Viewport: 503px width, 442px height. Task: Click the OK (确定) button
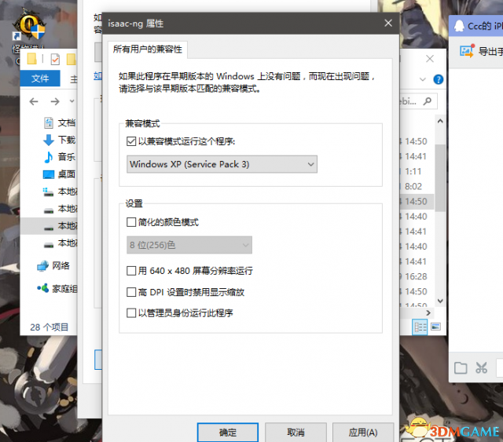(x=228, y=432)
